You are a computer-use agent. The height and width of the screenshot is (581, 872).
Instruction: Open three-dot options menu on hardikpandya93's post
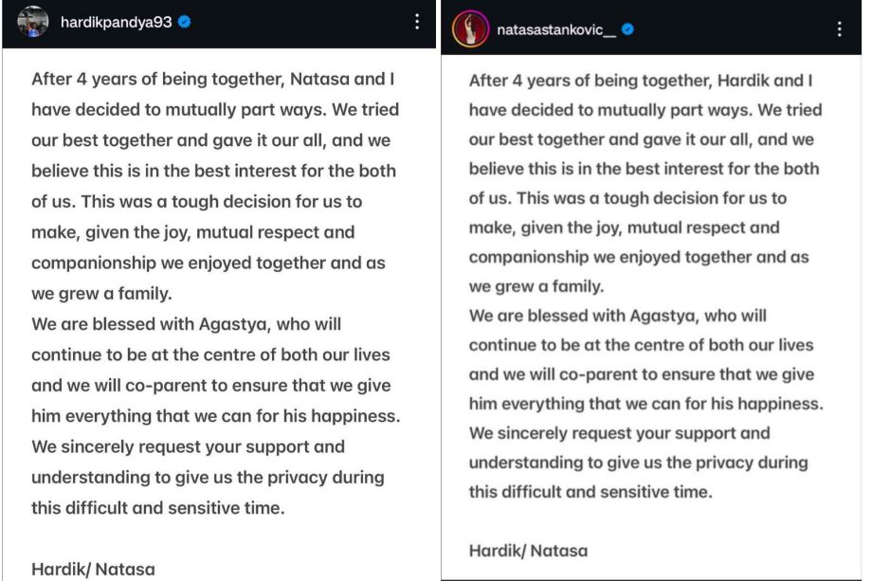coord(417,23)
